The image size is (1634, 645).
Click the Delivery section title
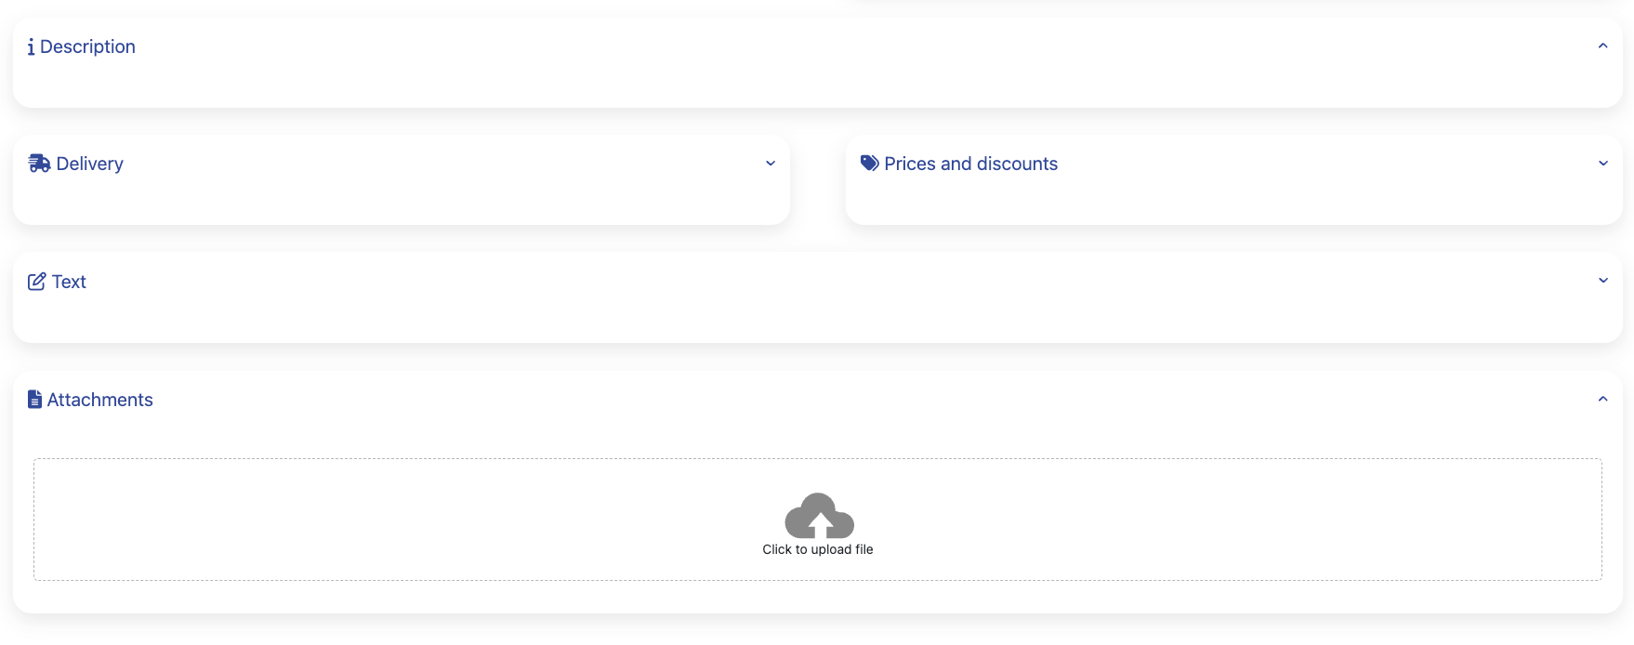pyautogui.click(x=89, y=165)
